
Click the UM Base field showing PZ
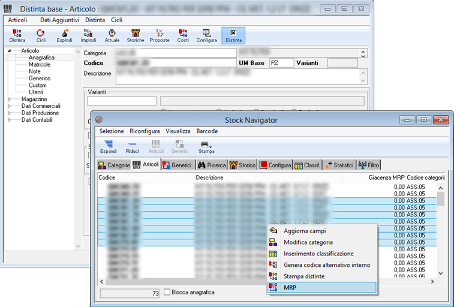tap(281, 63)
